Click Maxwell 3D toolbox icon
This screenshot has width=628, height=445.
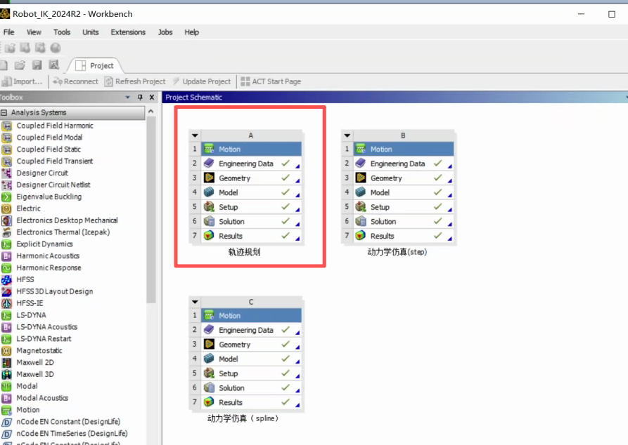click(x=7, y=375)
